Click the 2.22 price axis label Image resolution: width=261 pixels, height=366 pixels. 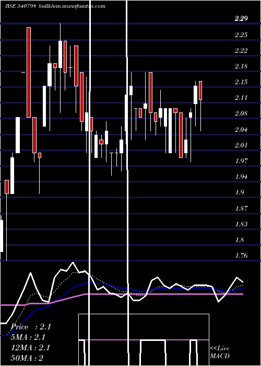pyautogui.click(x=241, y=50)
